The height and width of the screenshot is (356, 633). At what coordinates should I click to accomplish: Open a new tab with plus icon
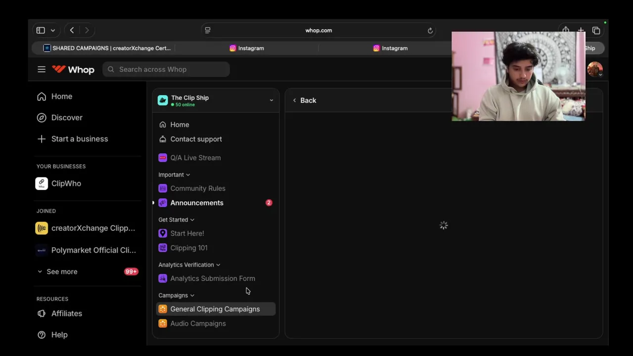[x=581, y=30]
